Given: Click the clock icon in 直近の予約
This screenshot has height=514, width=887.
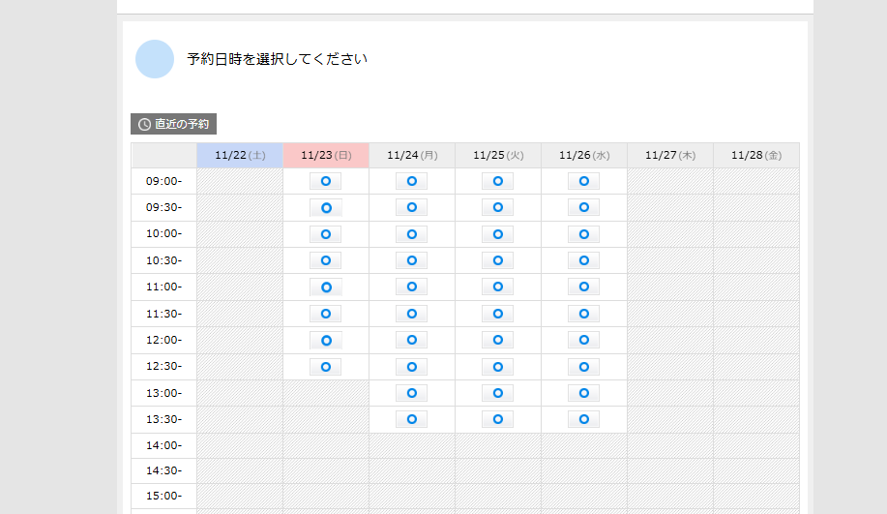Looking at the screenshot, I should 145,124.
